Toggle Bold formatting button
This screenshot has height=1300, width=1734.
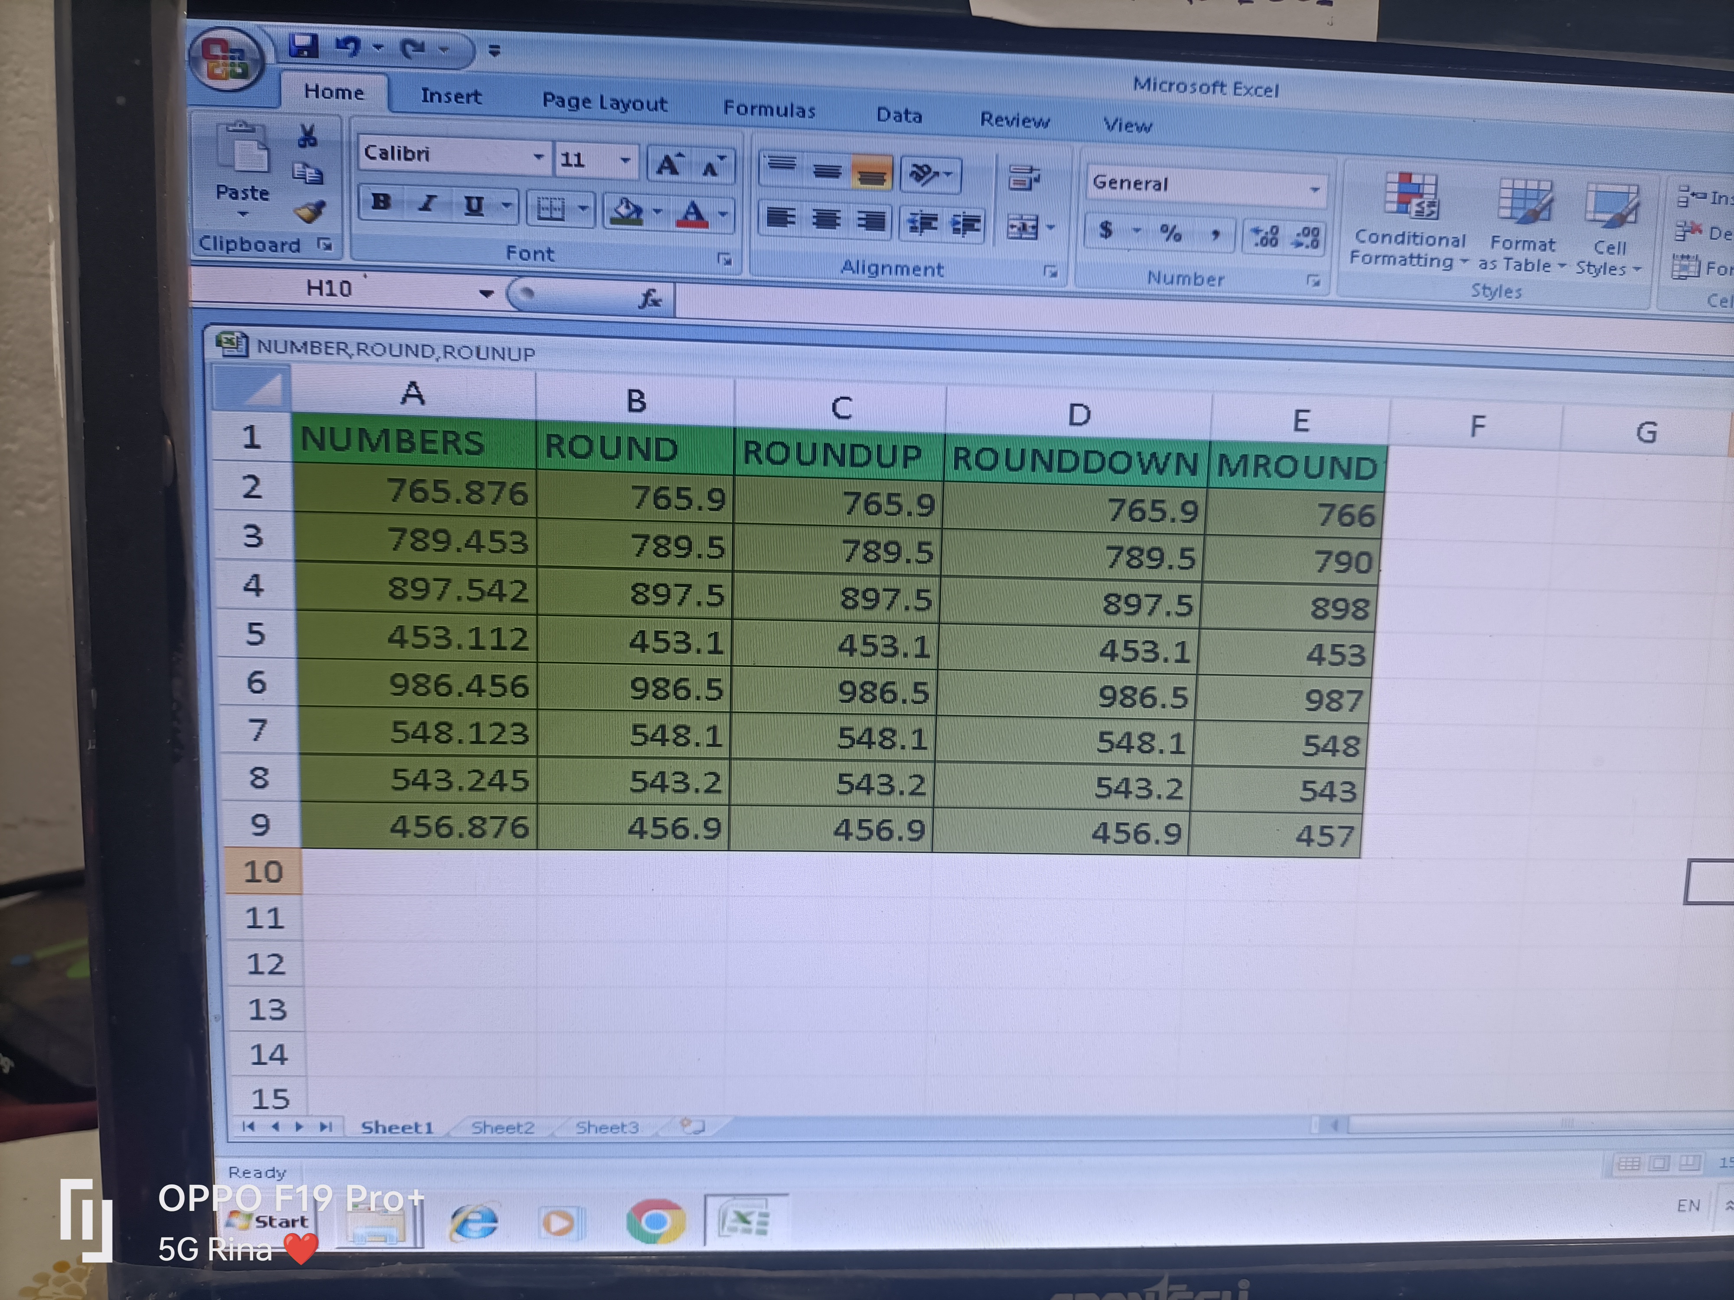[x=381, y=202]
